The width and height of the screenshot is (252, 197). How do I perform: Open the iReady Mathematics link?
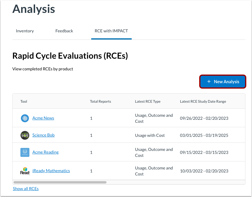[x=51, y=171]
